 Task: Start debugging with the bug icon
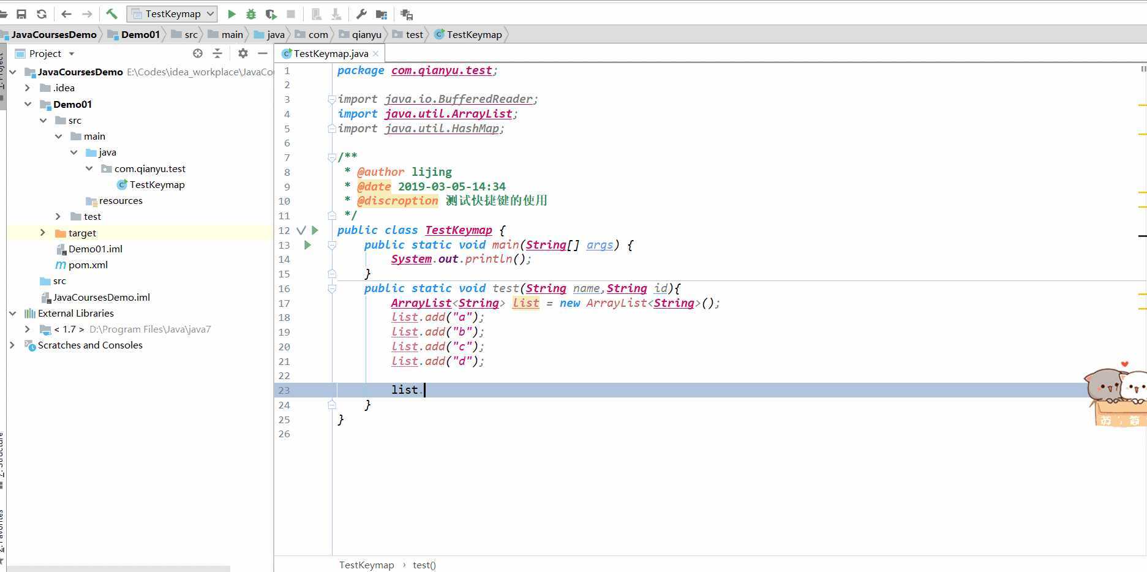(251, 13)
